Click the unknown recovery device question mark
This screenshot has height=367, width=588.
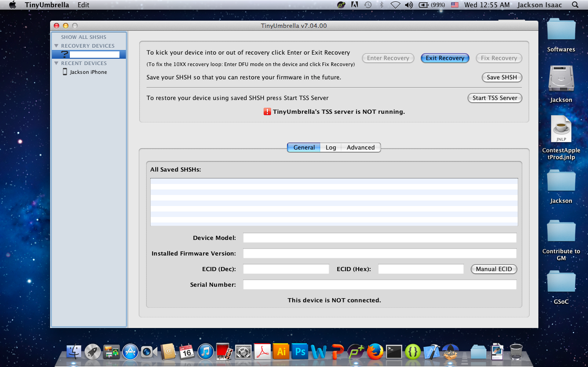point(65,55)
